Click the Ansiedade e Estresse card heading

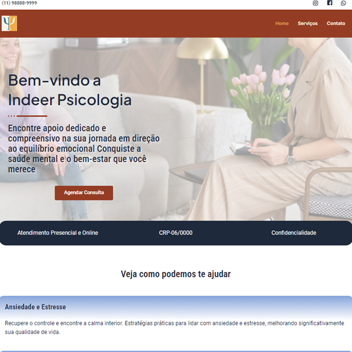(35, 307)
